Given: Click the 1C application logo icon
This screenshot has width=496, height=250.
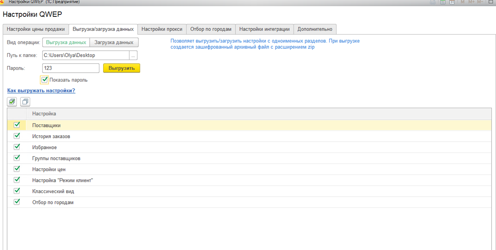Looking at the screenshot, I should click(x=2, y=2).
